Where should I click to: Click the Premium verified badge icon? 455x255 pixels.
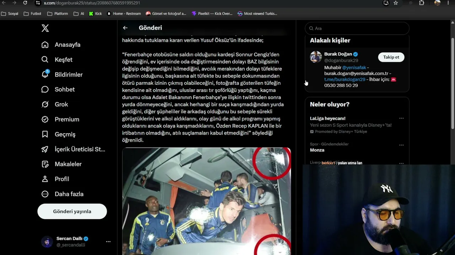[x=45, y=119]
